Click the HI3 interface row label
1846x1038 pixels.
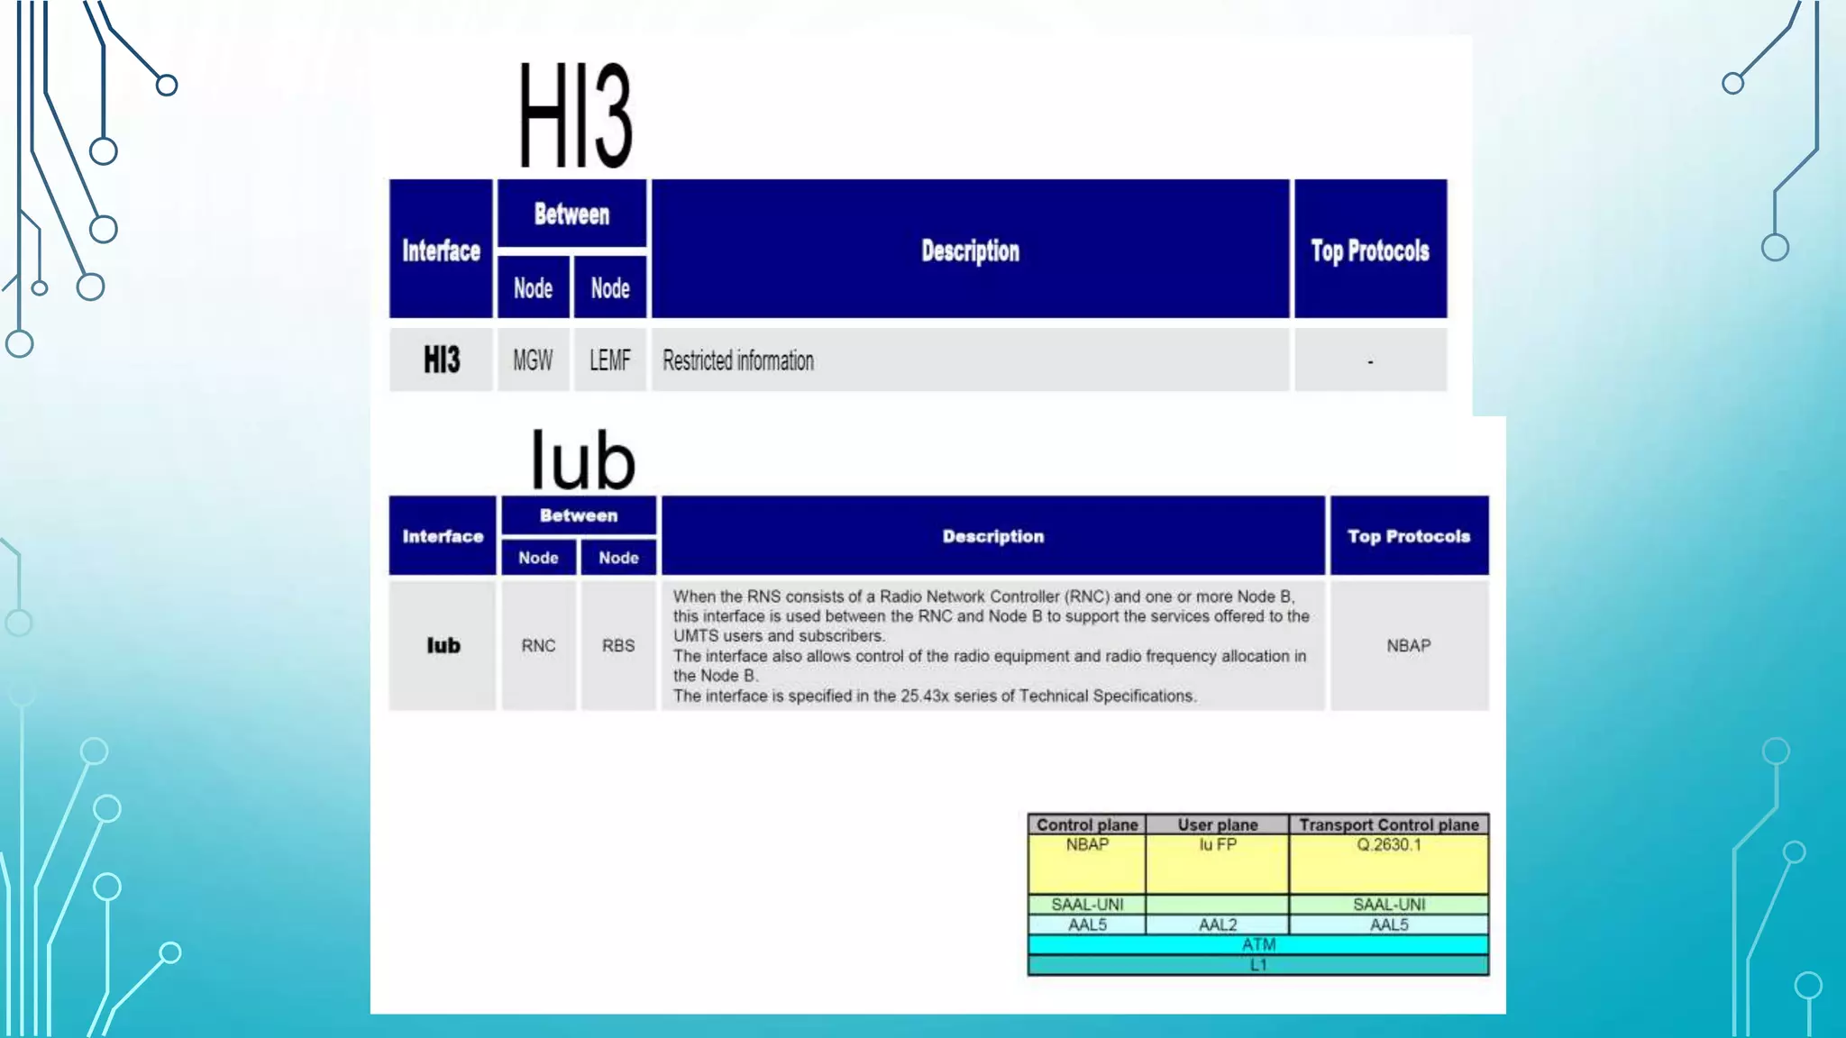(x=442, y=360)
